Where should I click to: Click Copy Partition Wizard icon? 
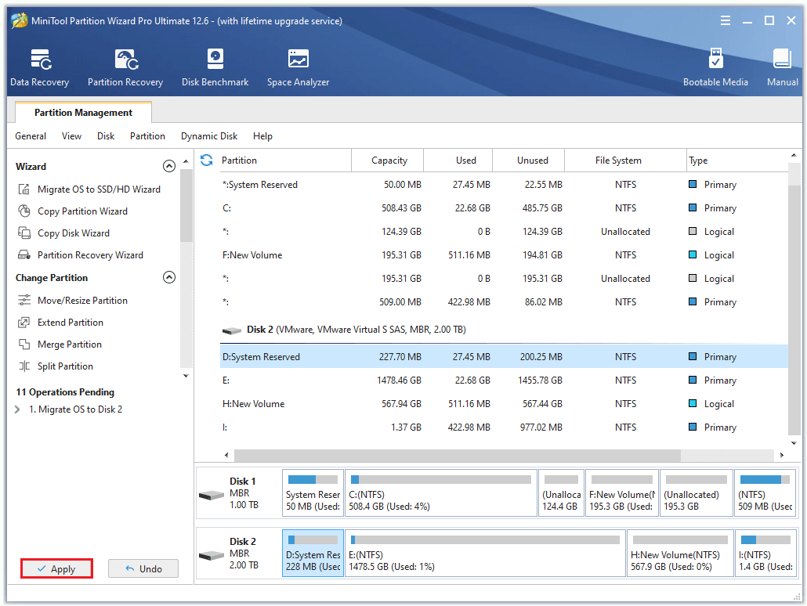(24, 211)
